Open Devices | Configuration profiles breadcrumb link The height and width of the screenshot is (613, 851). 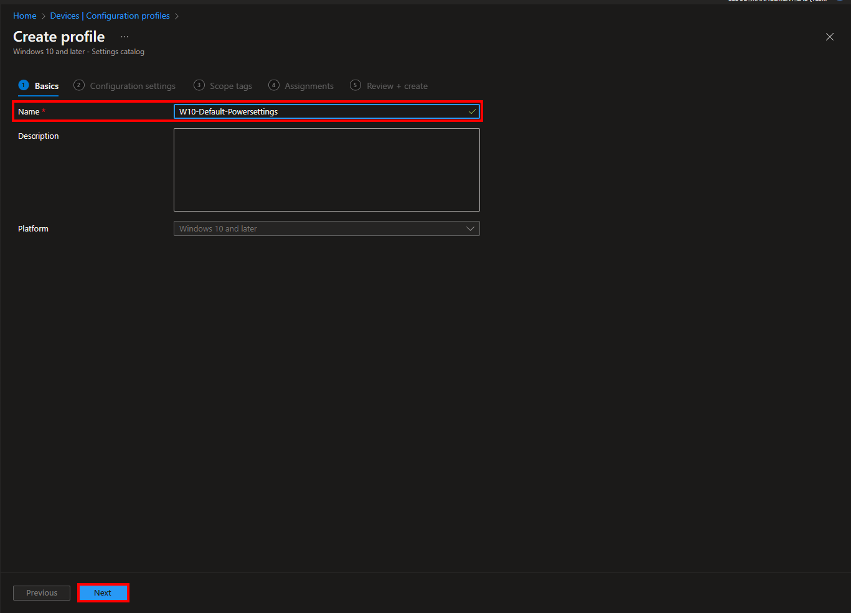pyautogui.click(x=110, y=16)
